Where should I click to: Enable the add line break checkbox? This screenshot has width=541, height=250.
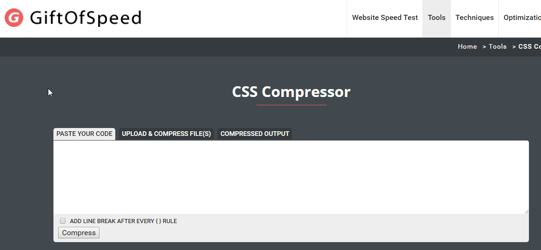click(63, 221)
